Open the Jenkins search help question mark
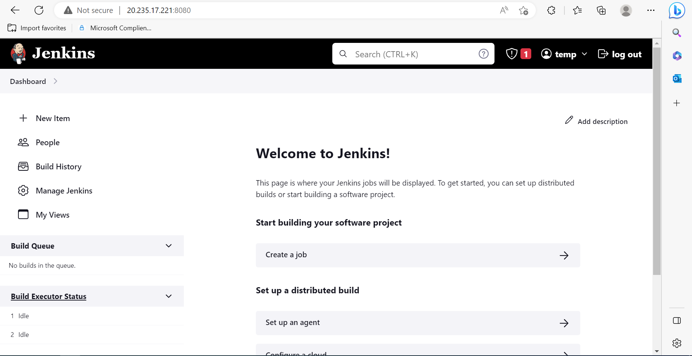This screenshot has height=356, width=692. point(484,53)
